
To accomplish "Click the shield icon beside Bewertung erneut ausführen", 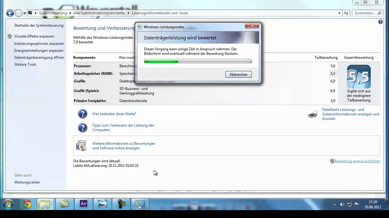I will click(332, 161).
